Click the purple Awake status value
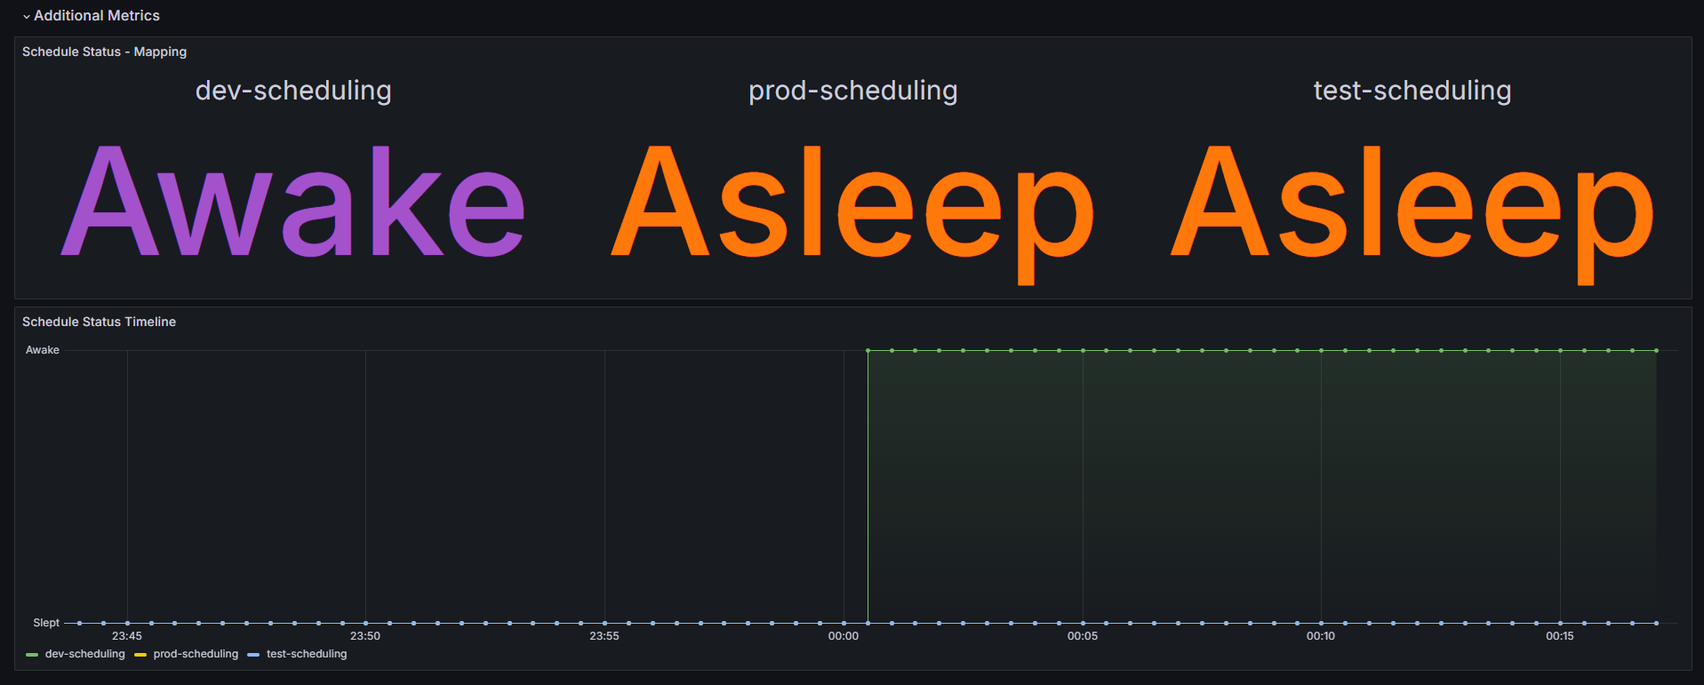This screenshot has height=685, width=1704. 293,204
